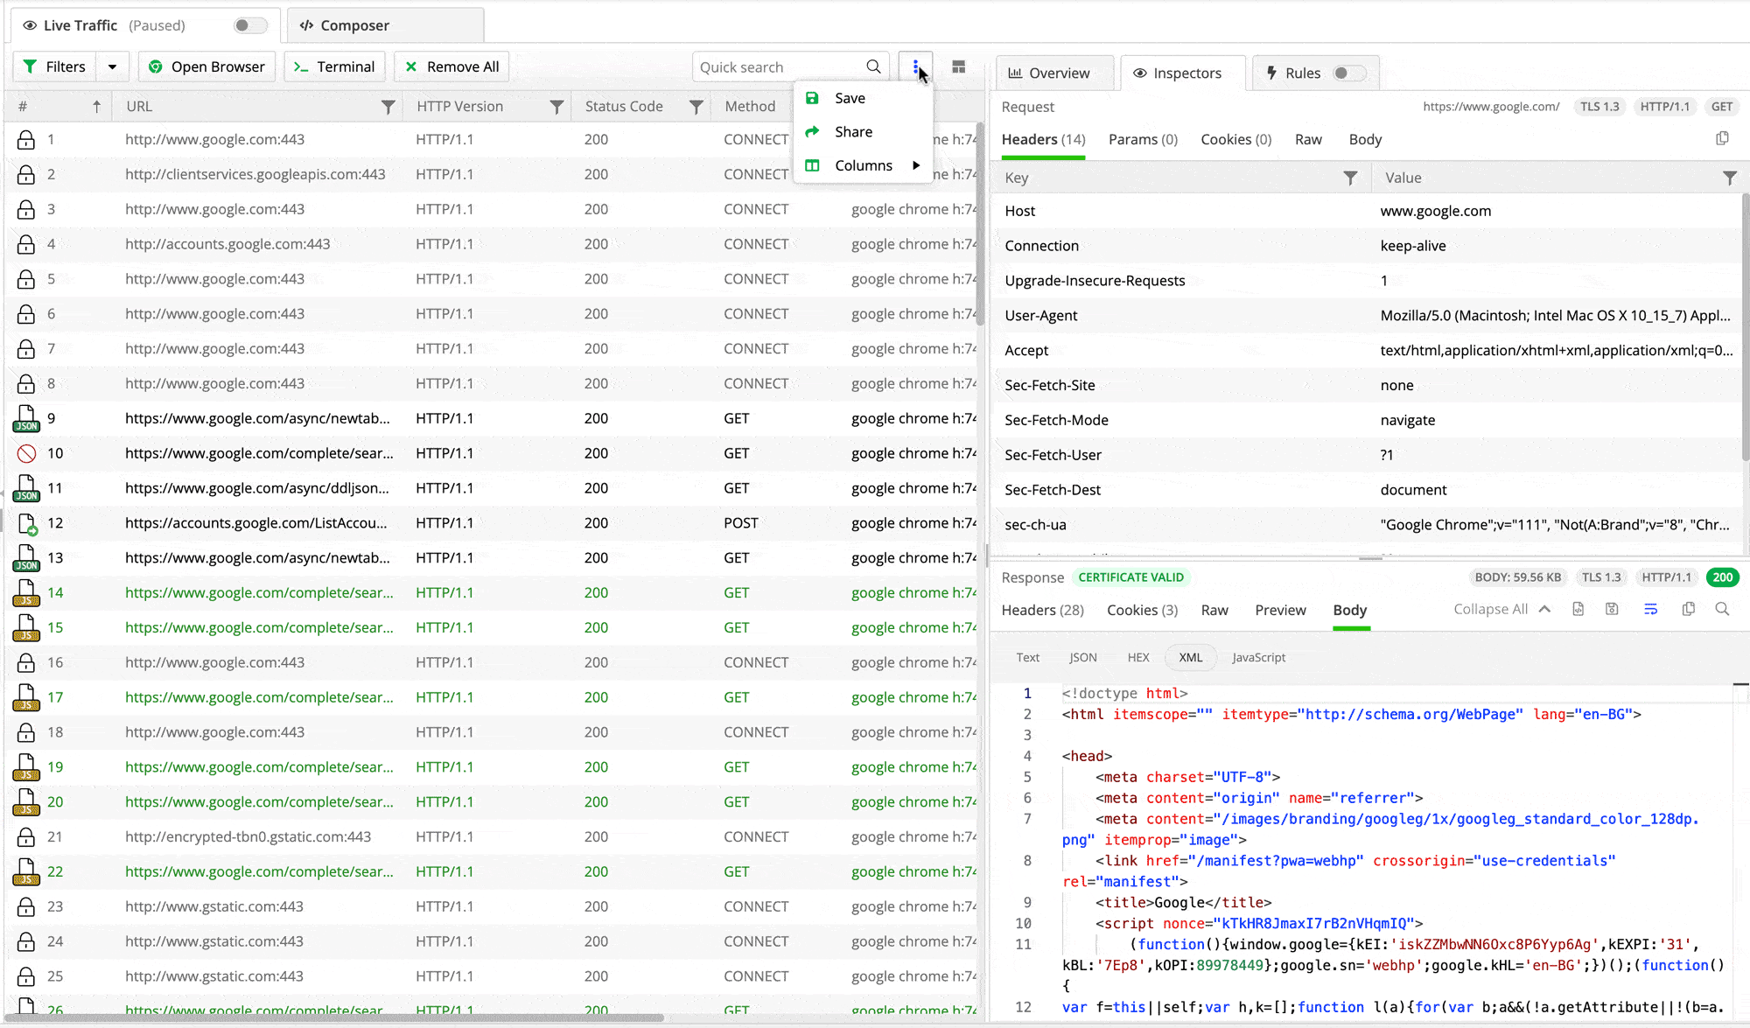The image size is (1750, 1028).
Task: Toggle the Live Traffic capture switch
Action: pos(250,25)
